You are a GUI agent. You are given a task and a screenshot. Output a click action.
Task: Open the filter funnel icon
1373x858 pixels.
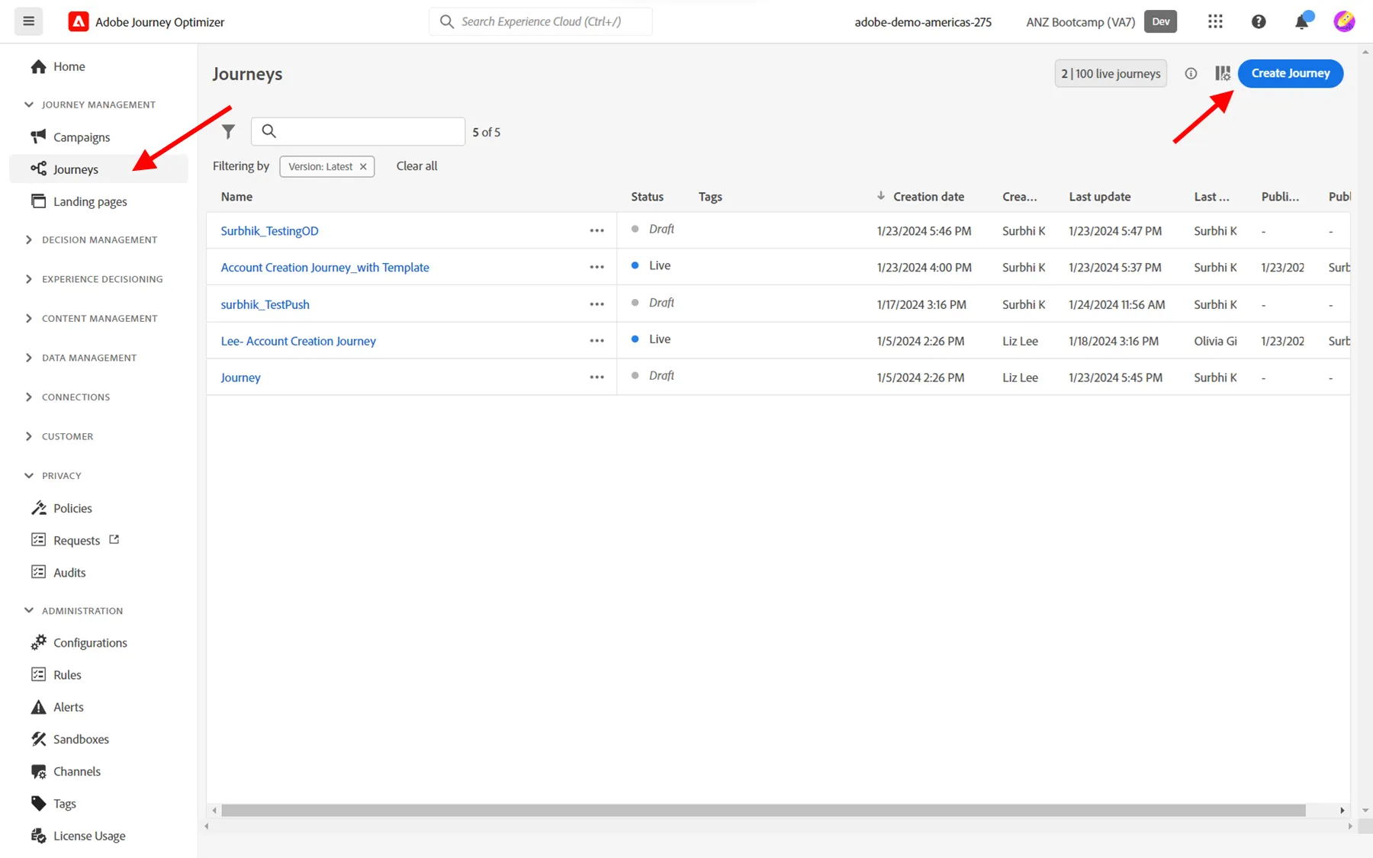point(228,131)
